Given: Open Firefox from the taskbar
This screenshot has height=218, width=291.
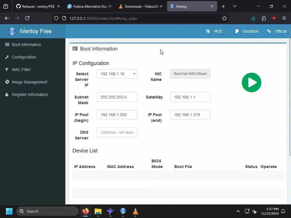Looking at the screenshot, I should [86, 211].
